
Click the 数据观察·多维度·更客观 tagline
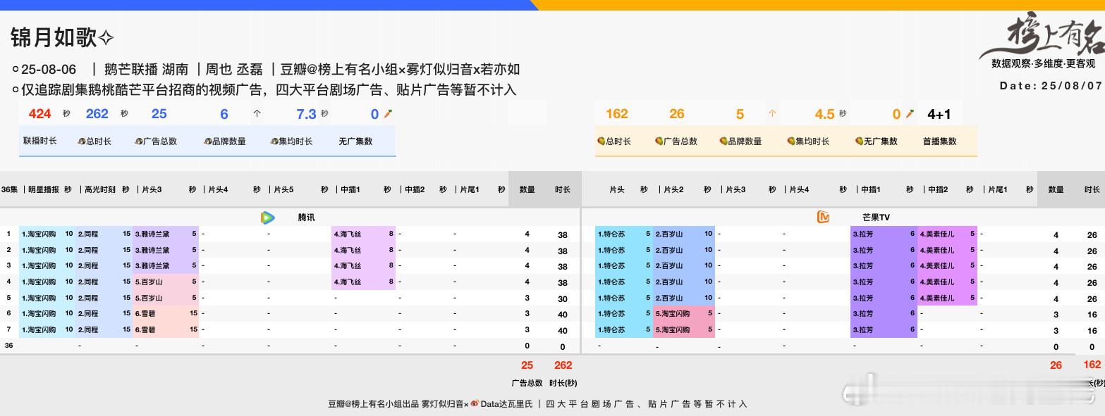tap(1044, 63)
